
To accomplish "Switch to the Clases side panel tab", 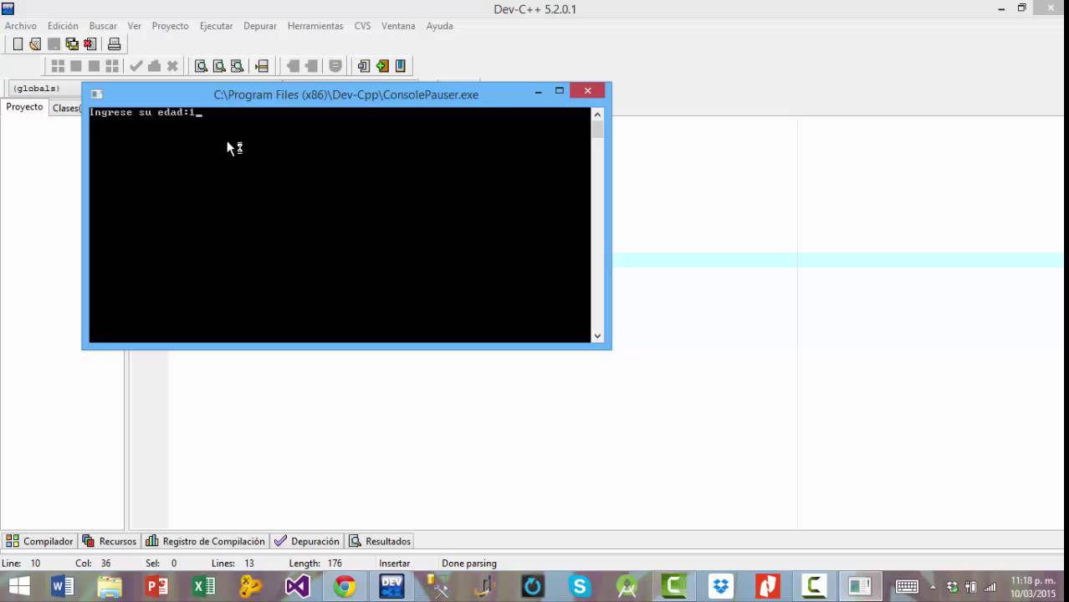I will click(66, 108).
